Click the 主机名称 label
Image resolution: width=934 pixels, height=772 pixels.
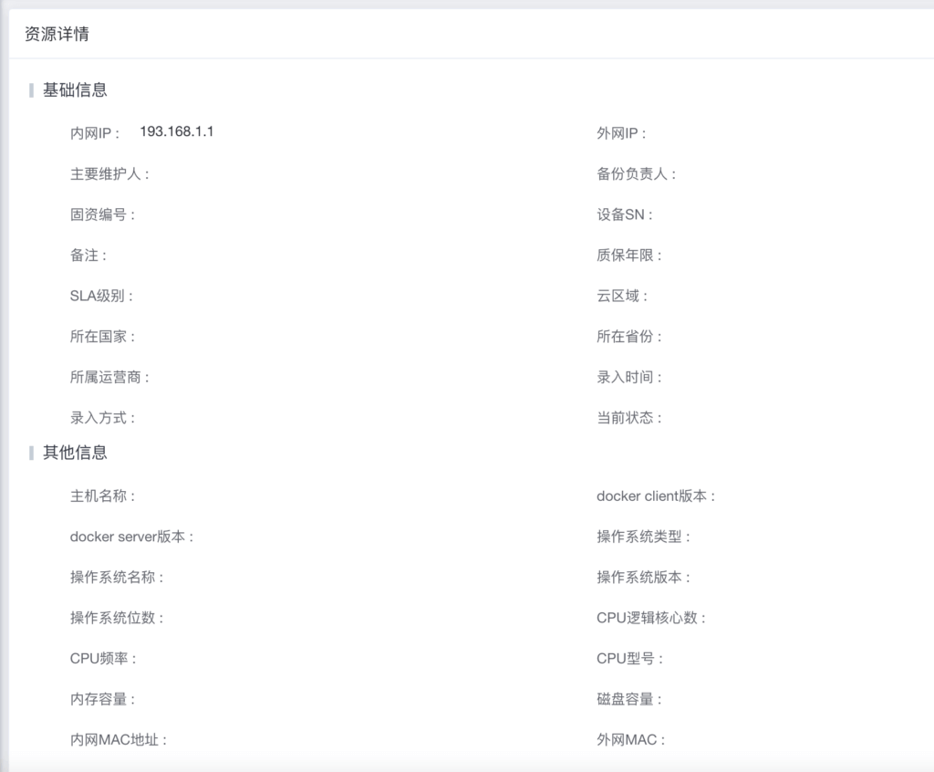[x=103, y=496]
